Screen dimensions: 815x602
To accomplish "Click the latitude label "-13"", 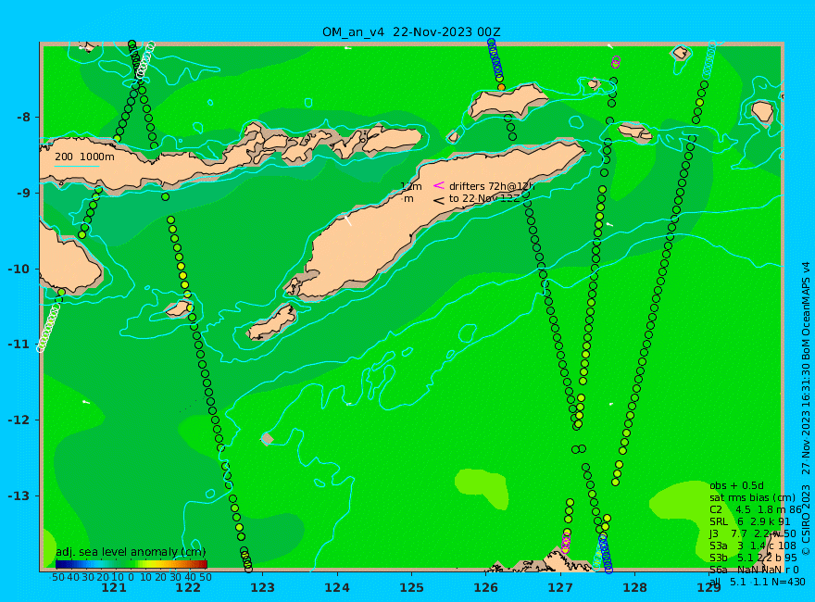I will pyautogui.click(x=19, y=495).
